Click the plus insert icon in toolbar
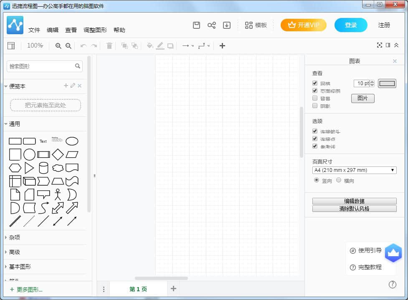The image size is (408, 300). coord(222,46)
